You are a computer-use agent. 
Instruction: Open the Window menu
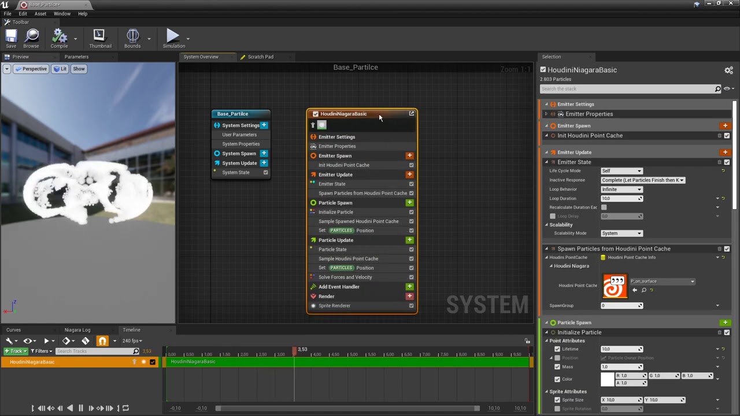pos(62,14)
